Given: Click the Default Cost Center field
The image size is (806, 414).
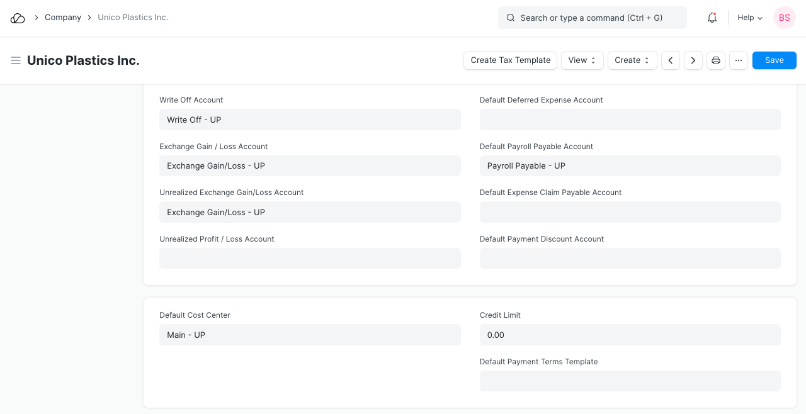Looking at the screenshot, I should pos(310,335).
